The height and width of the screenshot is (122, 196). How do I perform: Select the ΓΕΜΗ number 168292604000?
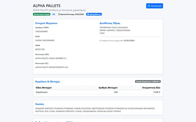(x=41, y=31)
